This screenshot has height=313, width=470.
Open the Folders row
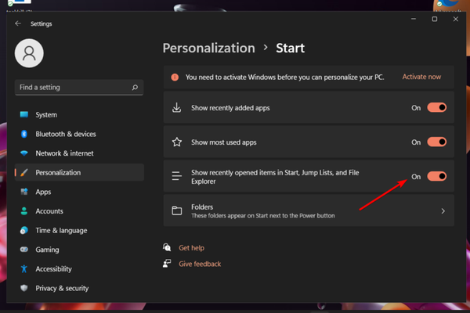(309, 210)
